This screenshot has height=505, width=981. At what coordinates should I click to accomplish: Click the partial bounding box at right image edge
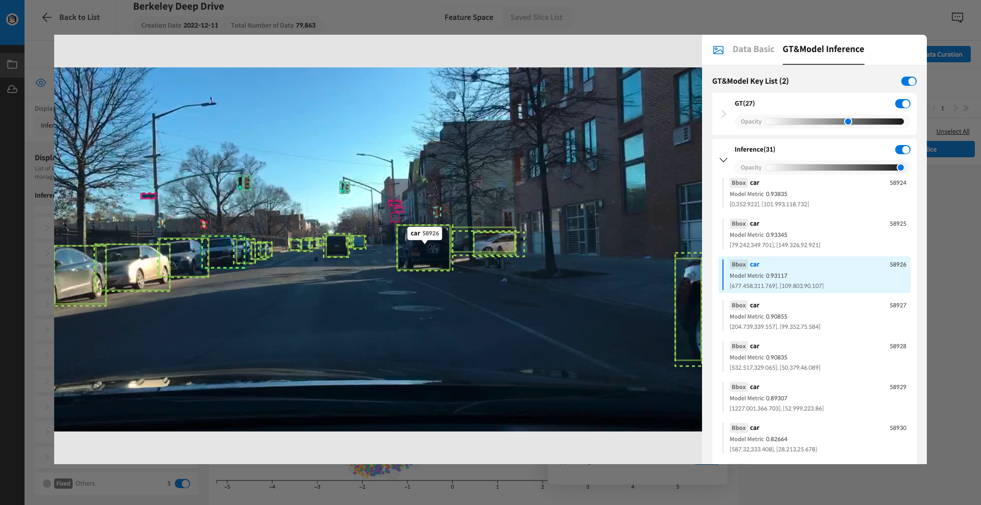(688, 309)
